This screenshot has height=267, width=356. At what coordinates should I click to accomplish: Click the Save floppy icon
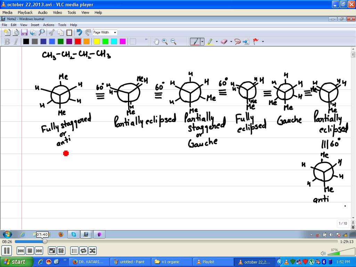pyautogui.click(x=24, y=32)
